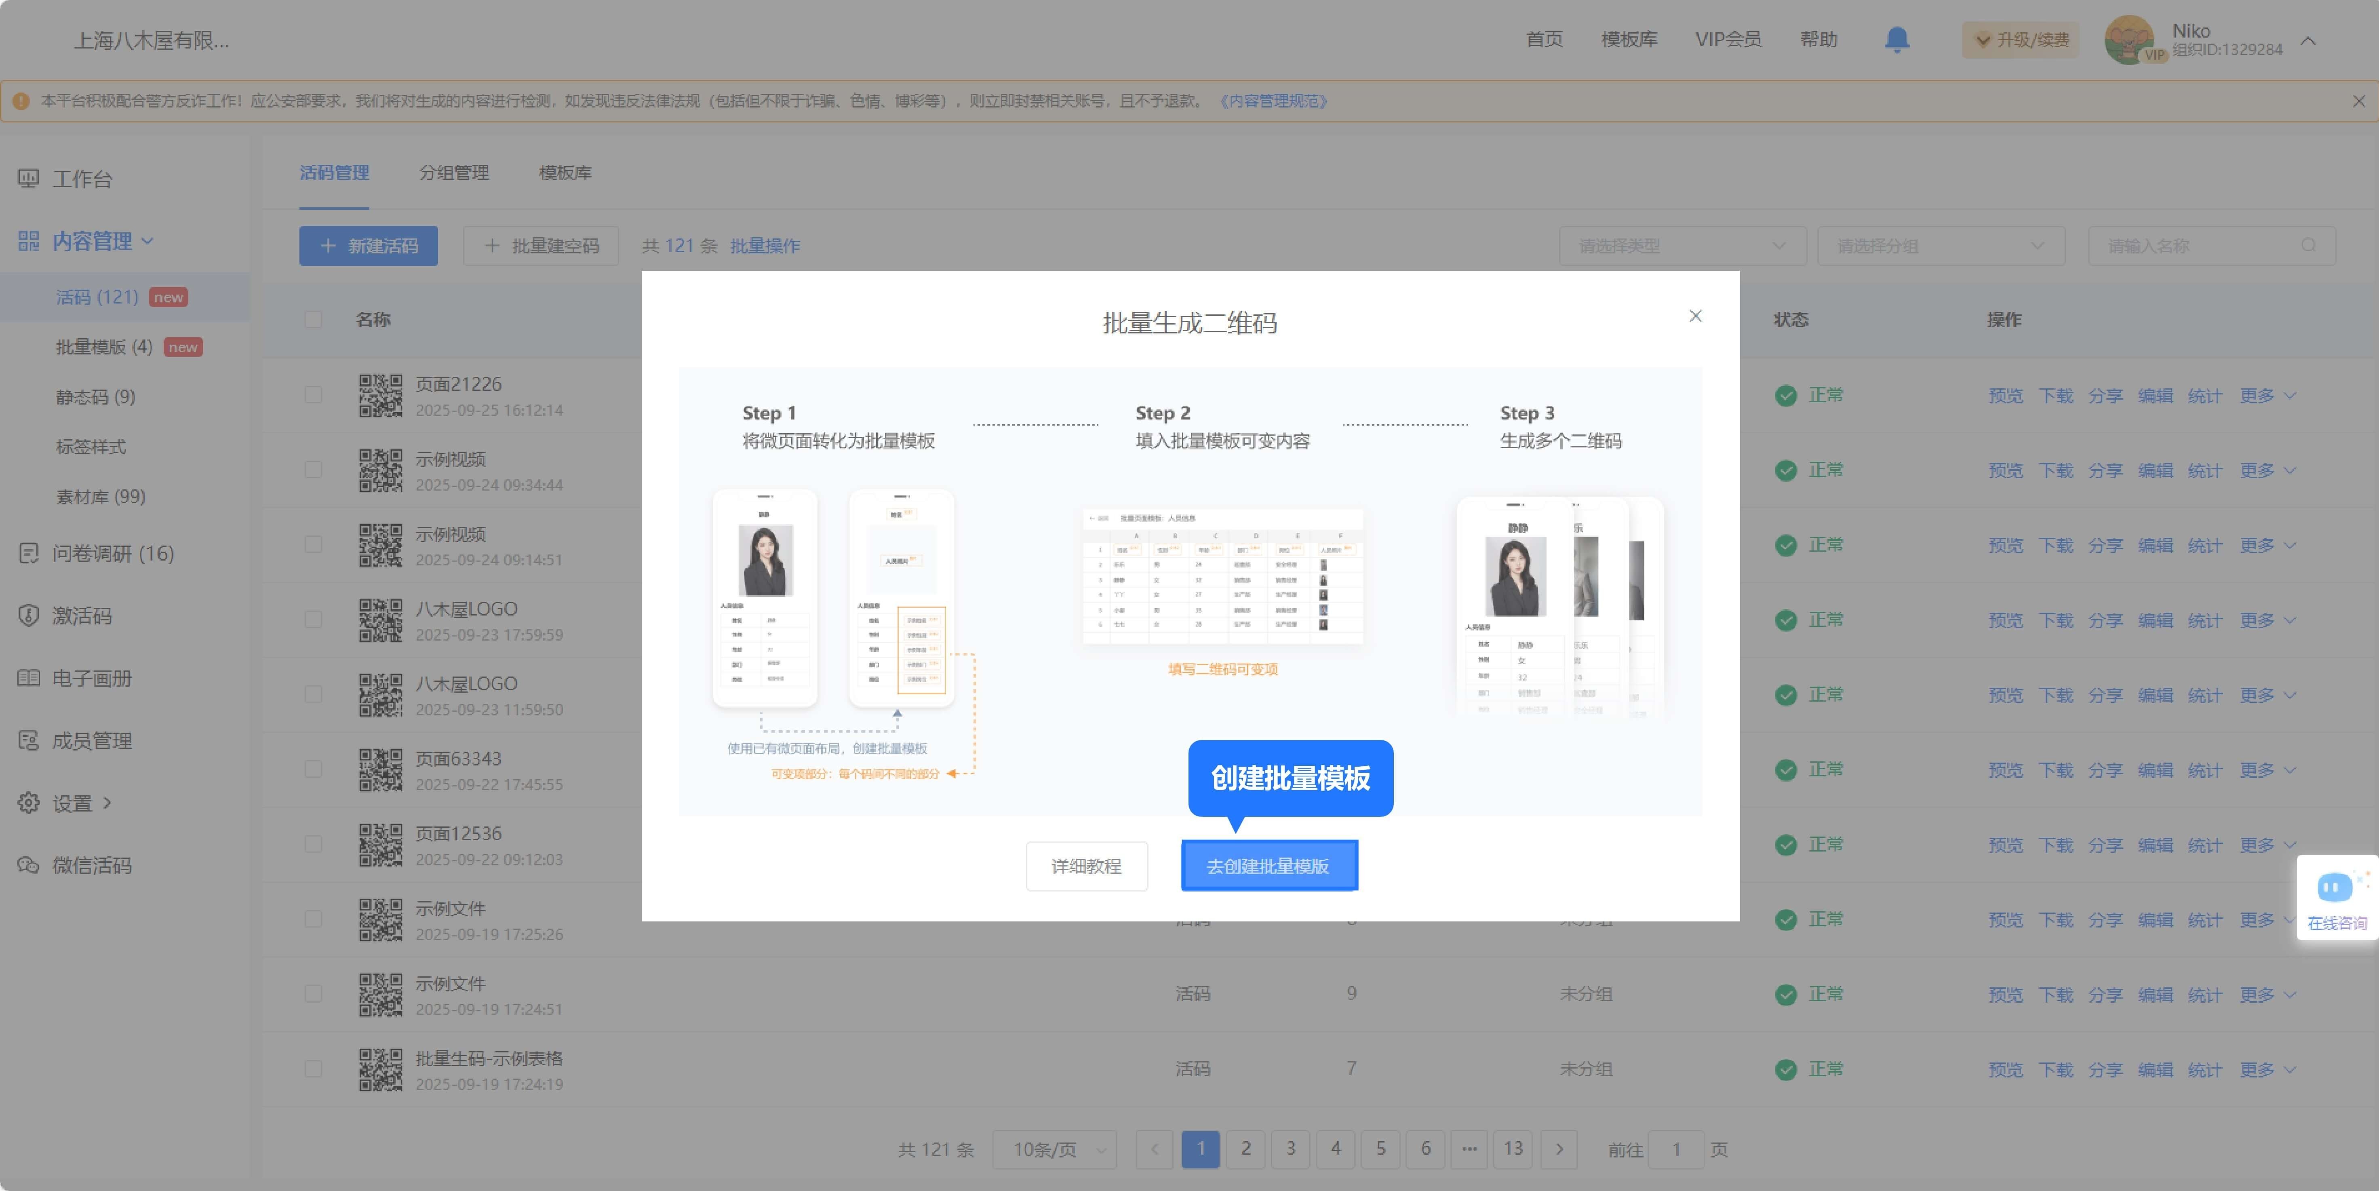Click the search magnifier in name field
This screenshot has width=2379, height=1191.
pyautogui.click(x=2308, y=246)
